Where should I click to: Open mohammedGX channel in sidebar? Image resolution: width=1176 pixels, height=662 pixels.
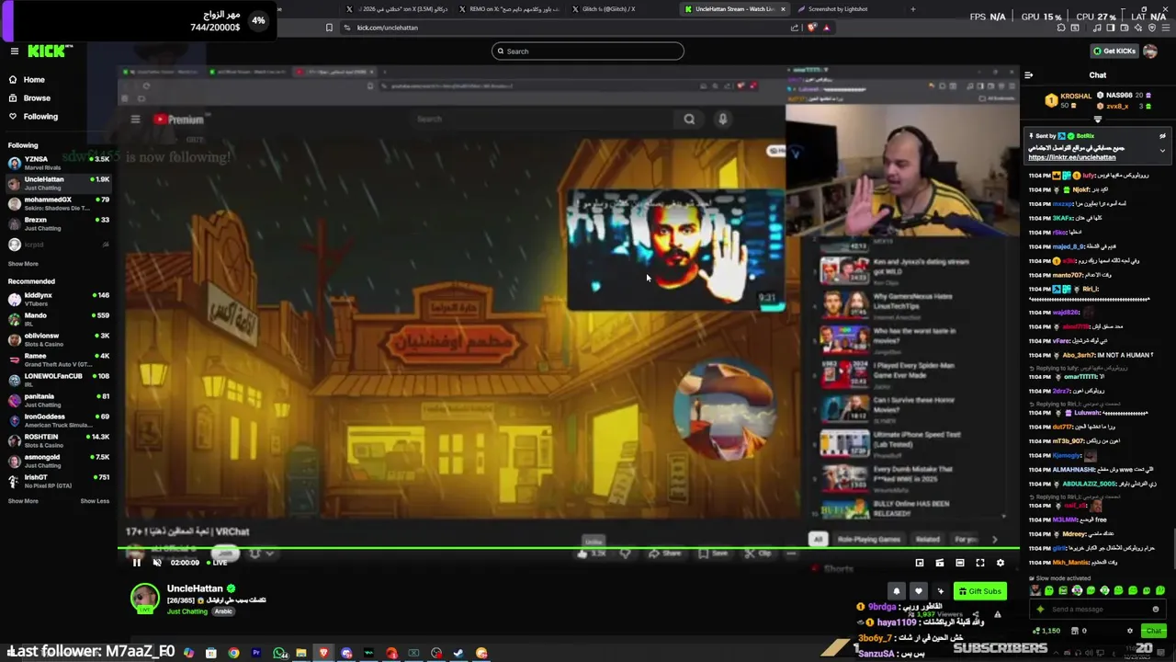click(57, 203)
